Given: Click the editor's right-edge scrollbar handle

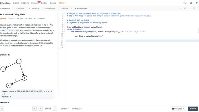Looking at the screenshot, I should (198, 30).
